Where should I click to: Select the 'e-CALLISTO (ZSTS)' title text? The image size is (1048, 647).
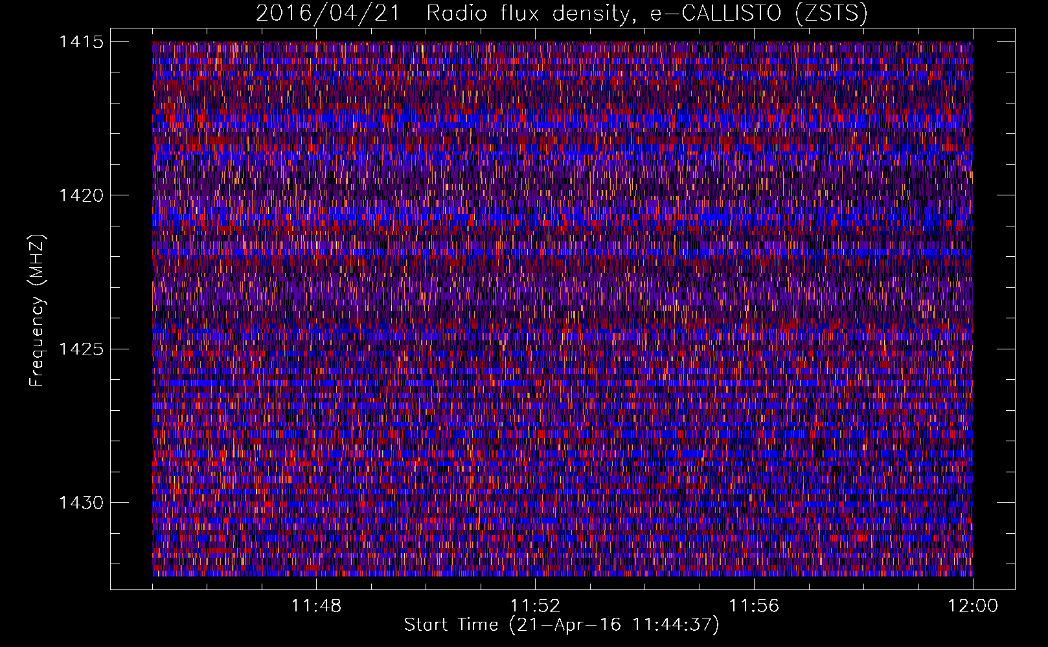tap(759, 14)
